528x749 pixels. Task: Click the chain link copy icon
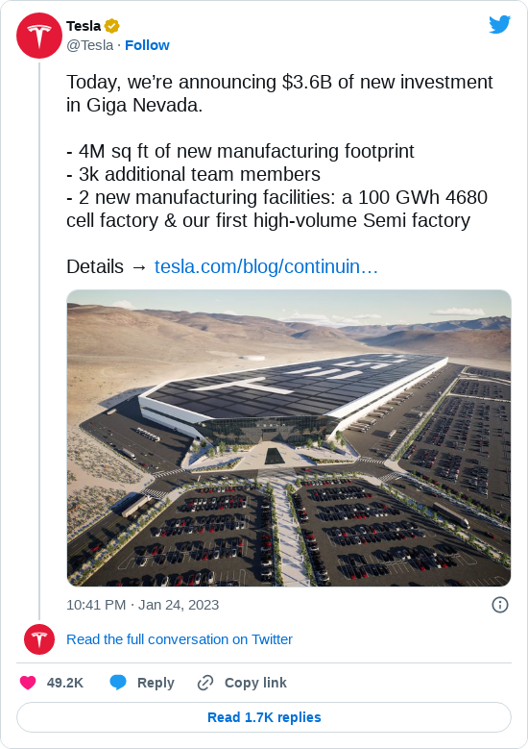click(x=205, y=683)
